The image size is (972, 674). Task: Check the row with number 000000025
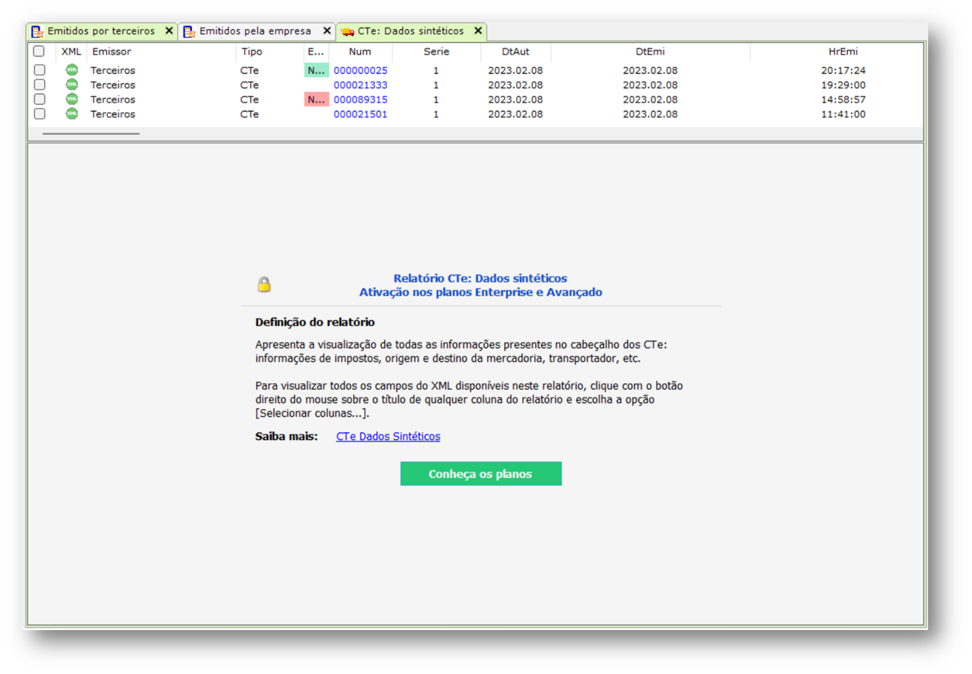40,70
